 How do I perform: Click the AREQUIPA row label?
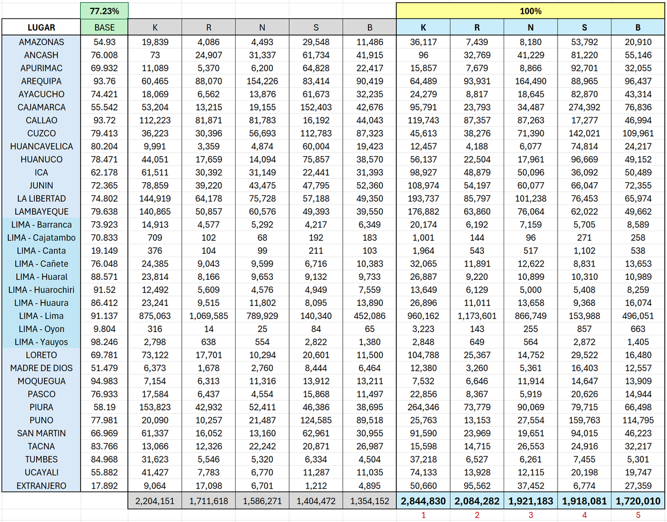tap(41, 81)
